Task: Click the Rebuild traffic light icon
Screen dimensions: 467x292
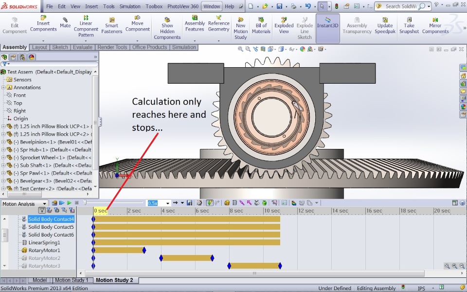Action: tap(337, 6)
